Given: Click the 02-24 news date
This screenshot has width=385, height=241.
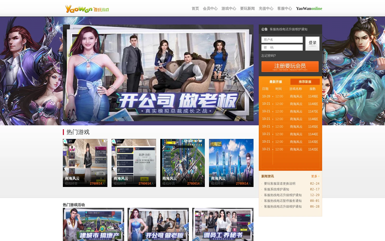Looking at the screenshot, I should pos(315,184).
